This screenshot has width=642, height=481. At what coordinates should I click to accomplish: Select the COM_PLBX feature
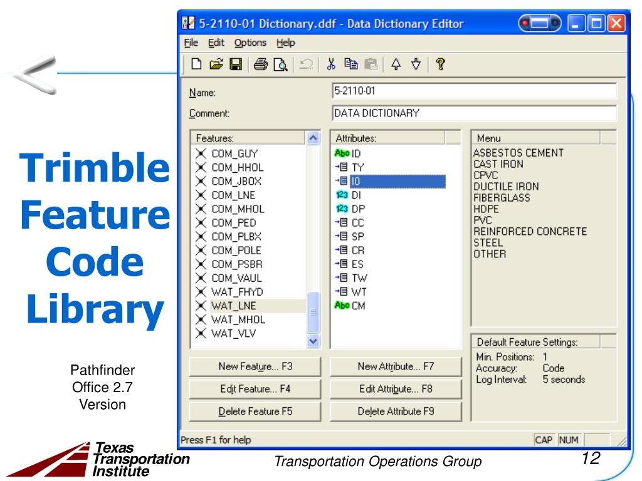[236, 237]
